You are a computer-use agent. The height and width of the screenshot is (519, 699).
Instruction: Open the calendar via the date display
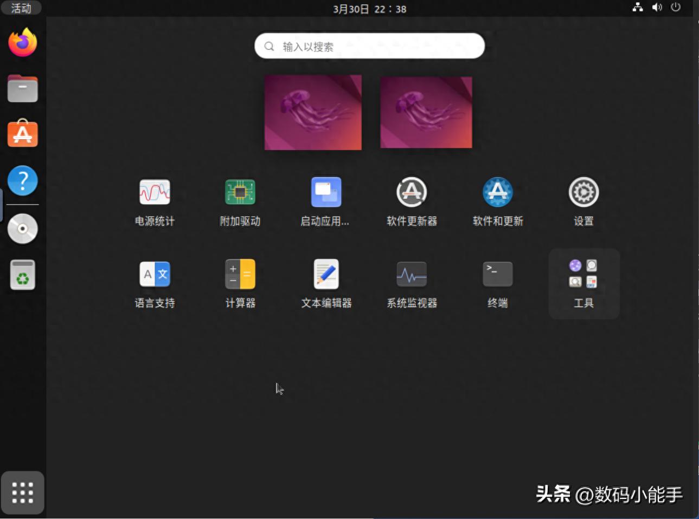(369, 9)
